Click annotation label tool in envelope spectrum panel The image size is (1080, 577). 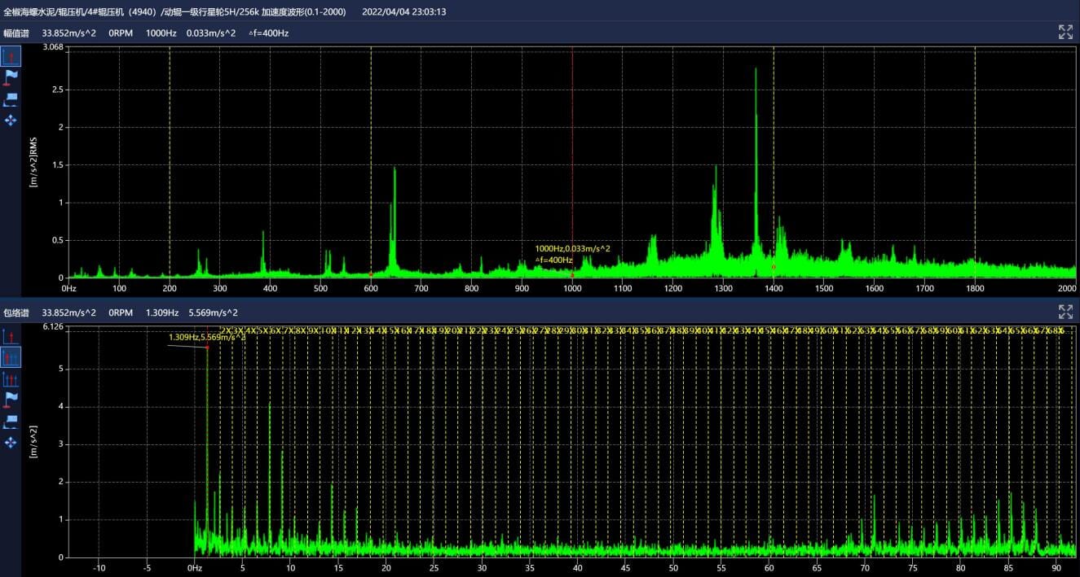click(11, 421)
